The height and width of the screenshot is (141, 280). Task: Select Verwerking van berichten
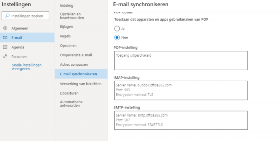pos(81,84)
